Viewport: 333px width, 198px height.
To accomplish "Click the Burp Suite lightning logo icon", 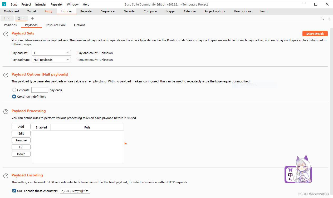I will point(4,4).
